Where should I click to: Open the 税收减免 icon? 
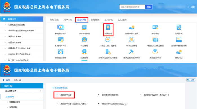tap(155, 27)
